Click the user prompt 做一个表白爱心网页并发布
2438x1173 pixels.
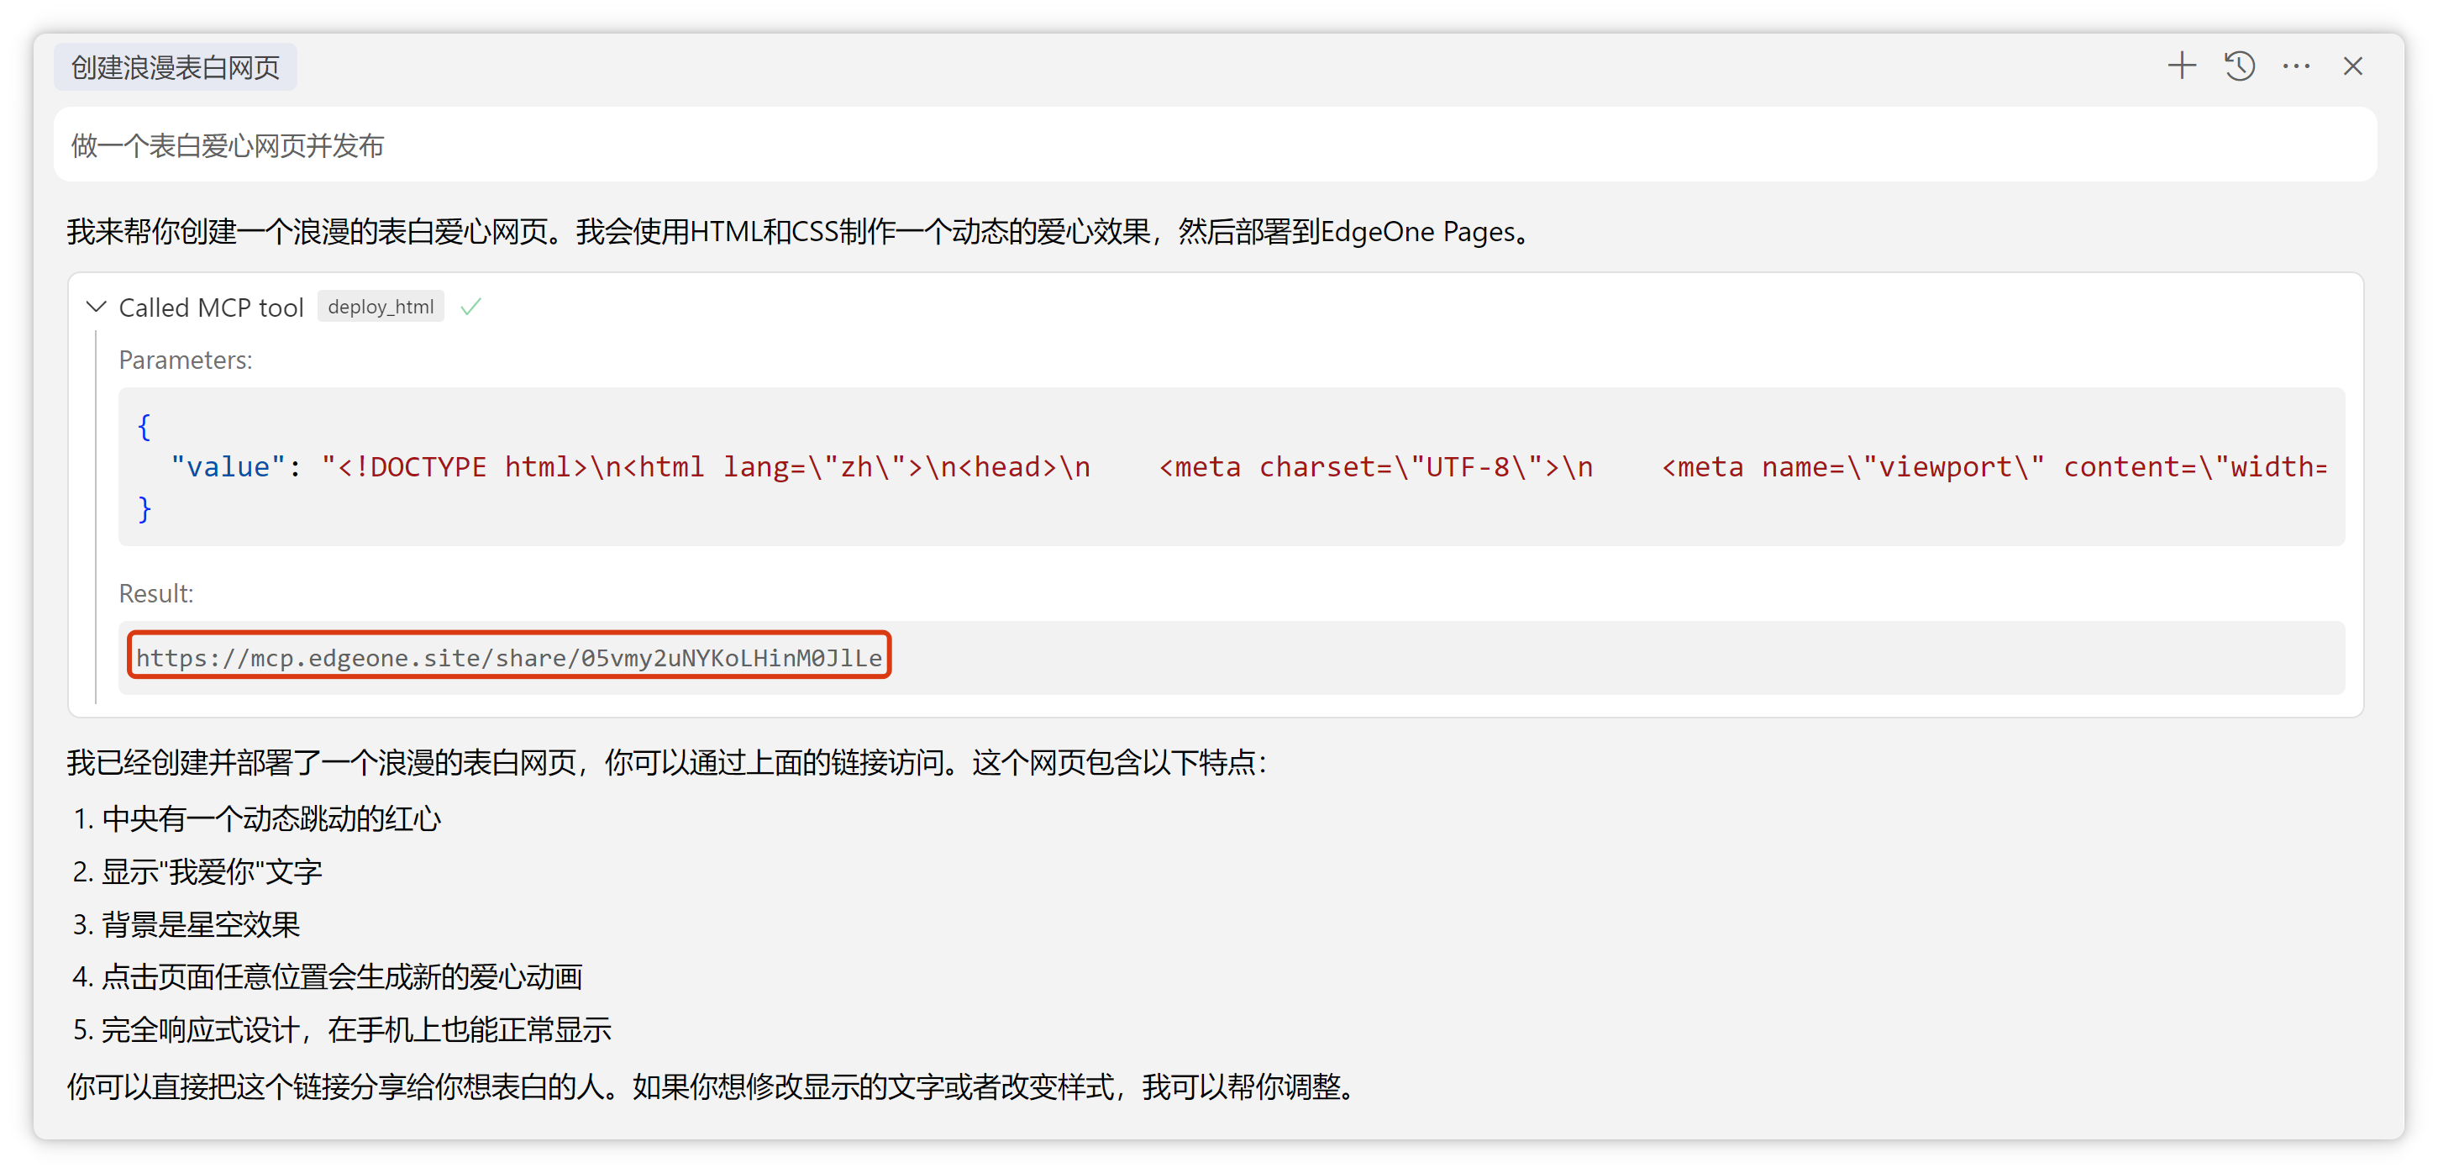click(x=227, y=146)
